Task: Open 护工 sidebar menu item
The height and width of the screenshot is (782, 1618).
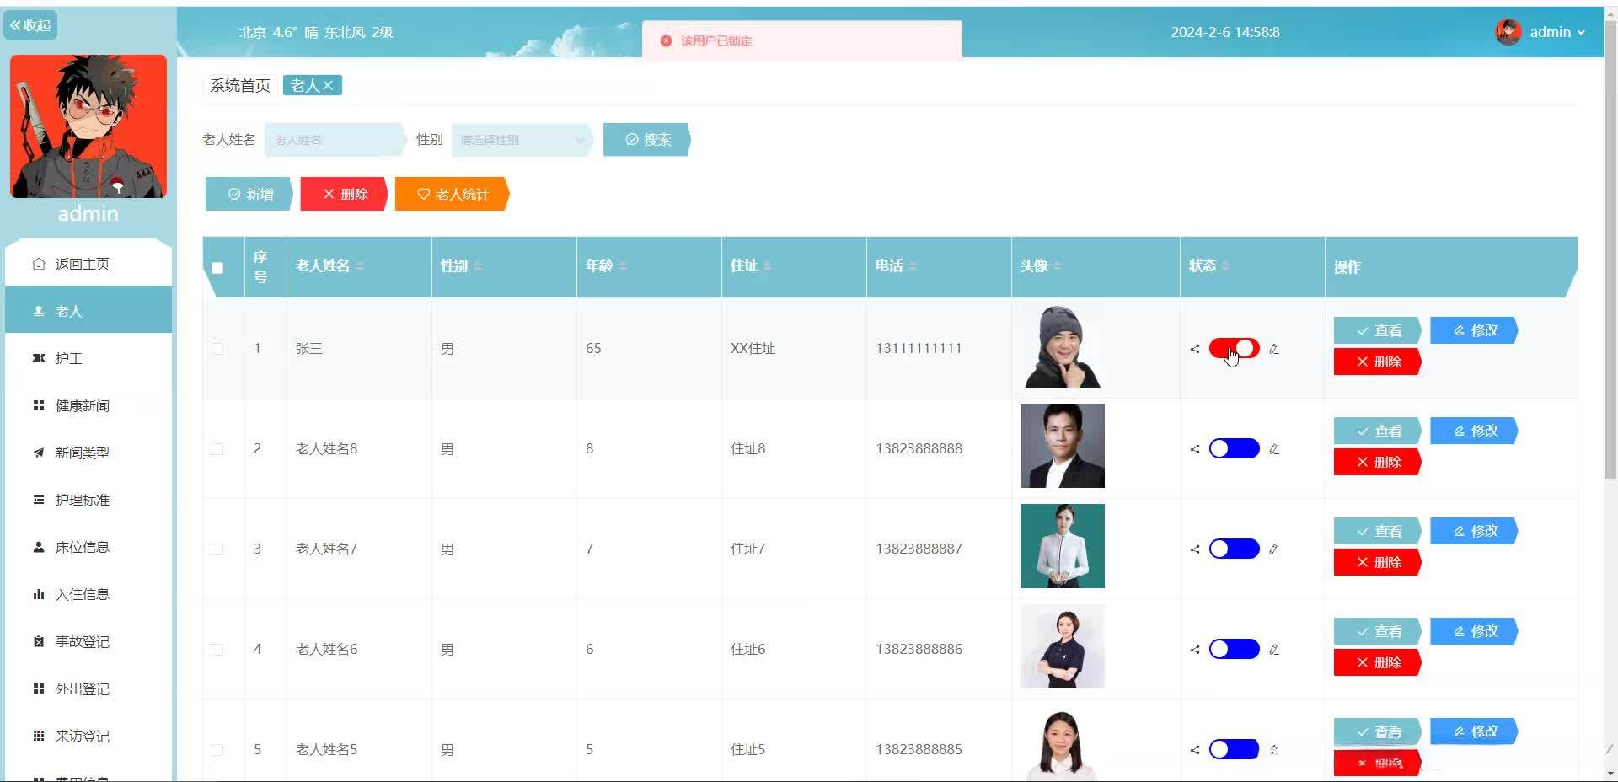Action: coord(88,358)
